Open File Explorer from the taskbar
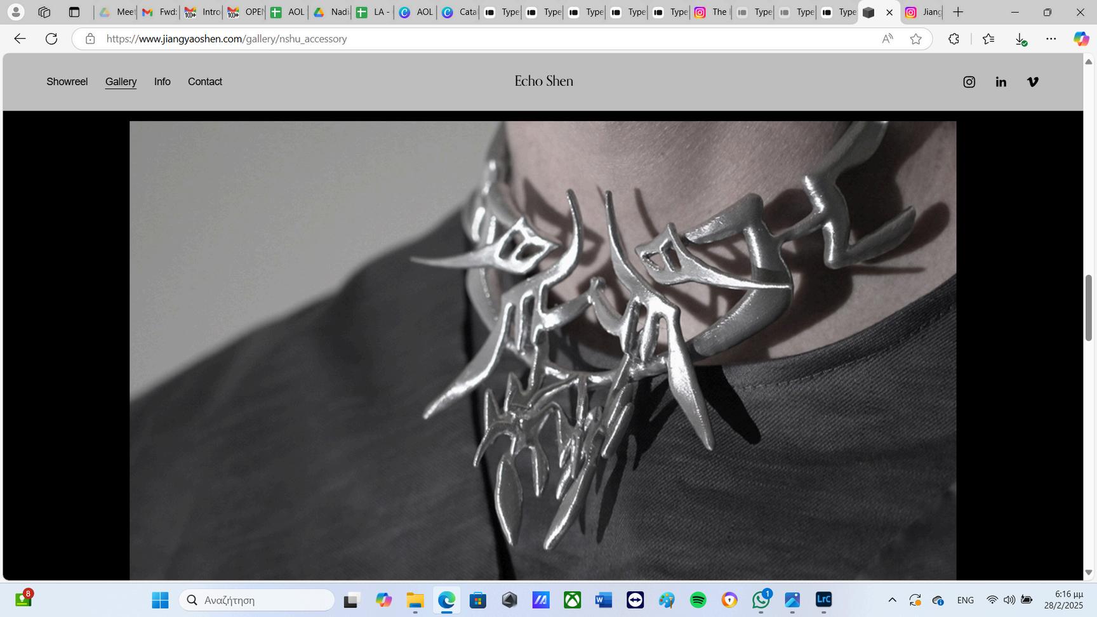1097x617 pixels. pos(415,600)
